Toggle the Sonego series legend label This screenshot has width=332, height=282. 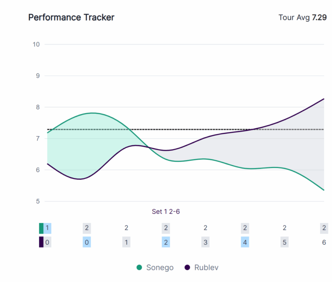(x=160, y=267)
